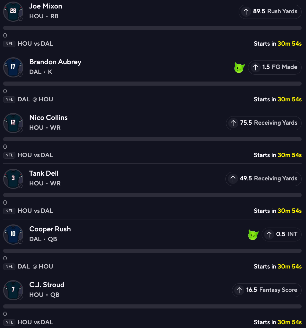This screenshot has height=328, width=306.
Task: Toggle the up arrow on 0.5 INT
Action: pyautogui.click(x=269, y=235)
